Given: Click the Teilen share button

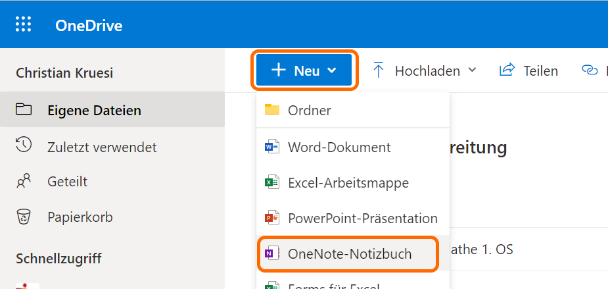Looking at the screenshot, I should pos(529,70).
